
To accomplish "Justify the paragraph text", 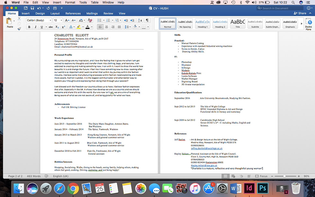I will [119, 27].
